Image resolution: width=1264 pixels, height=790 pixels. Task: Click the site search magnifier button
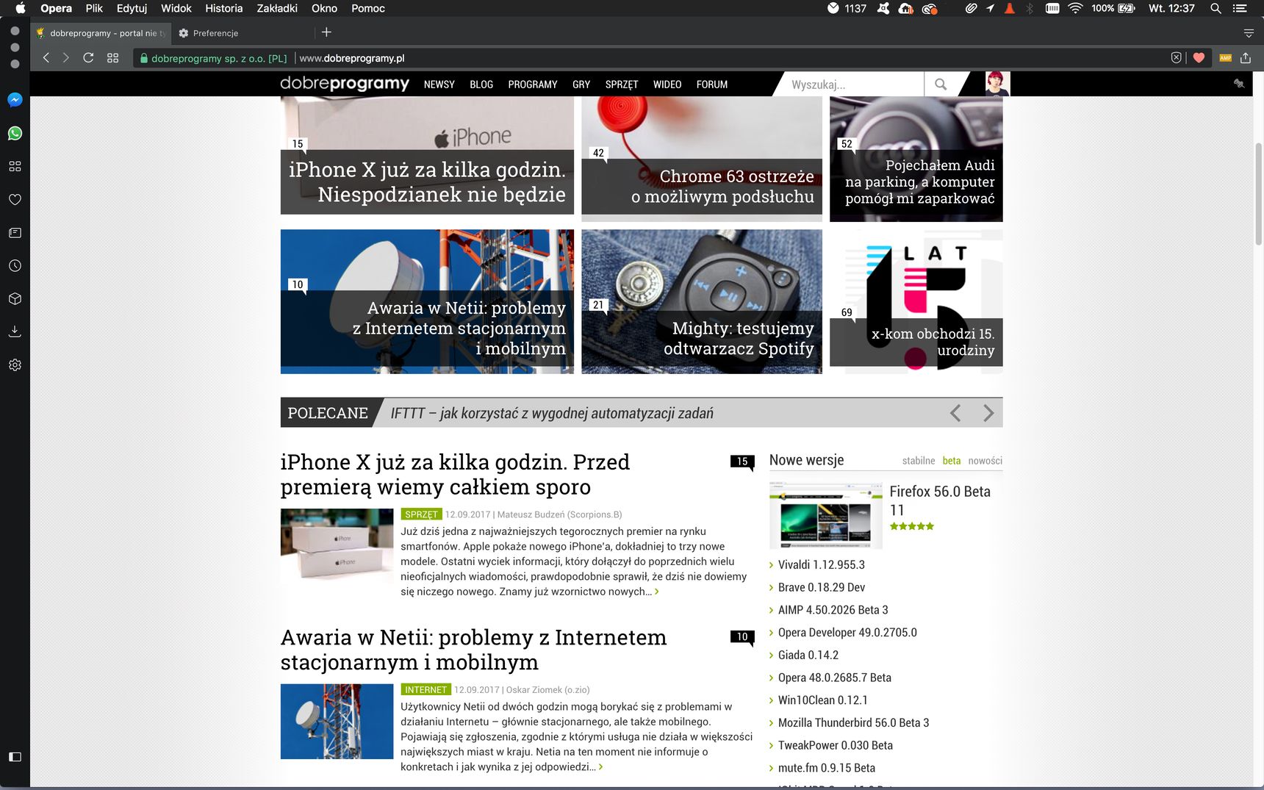point(941,85)
